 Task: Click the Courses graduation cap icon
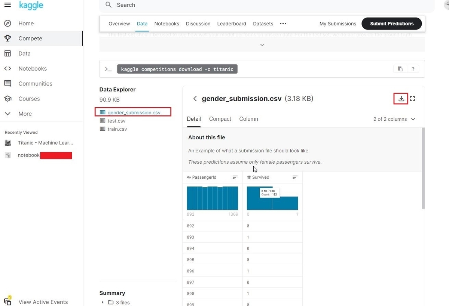pyautogui.click(x=7, y=99)
